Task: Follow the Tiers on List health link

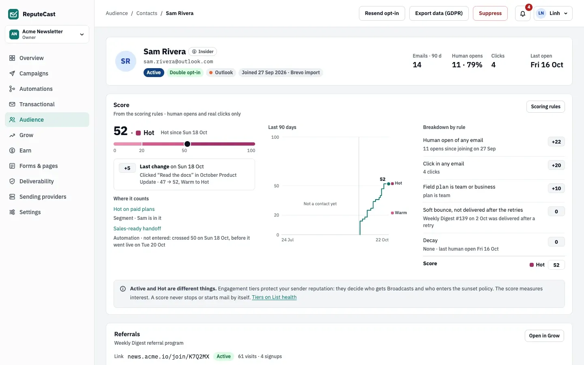Action: point(274,297)
